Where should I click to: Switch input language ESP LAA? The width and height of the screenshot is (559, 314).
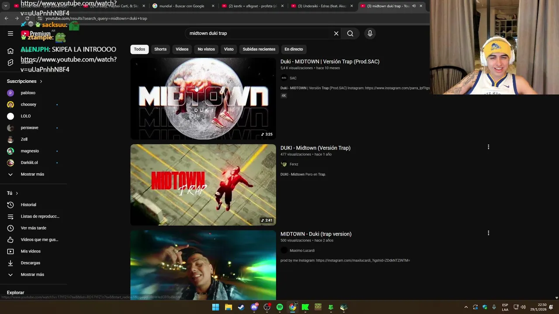[505, 307]
